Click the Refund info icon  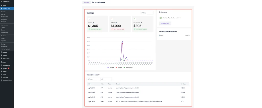pyautogui.click(x=117, y=23)
